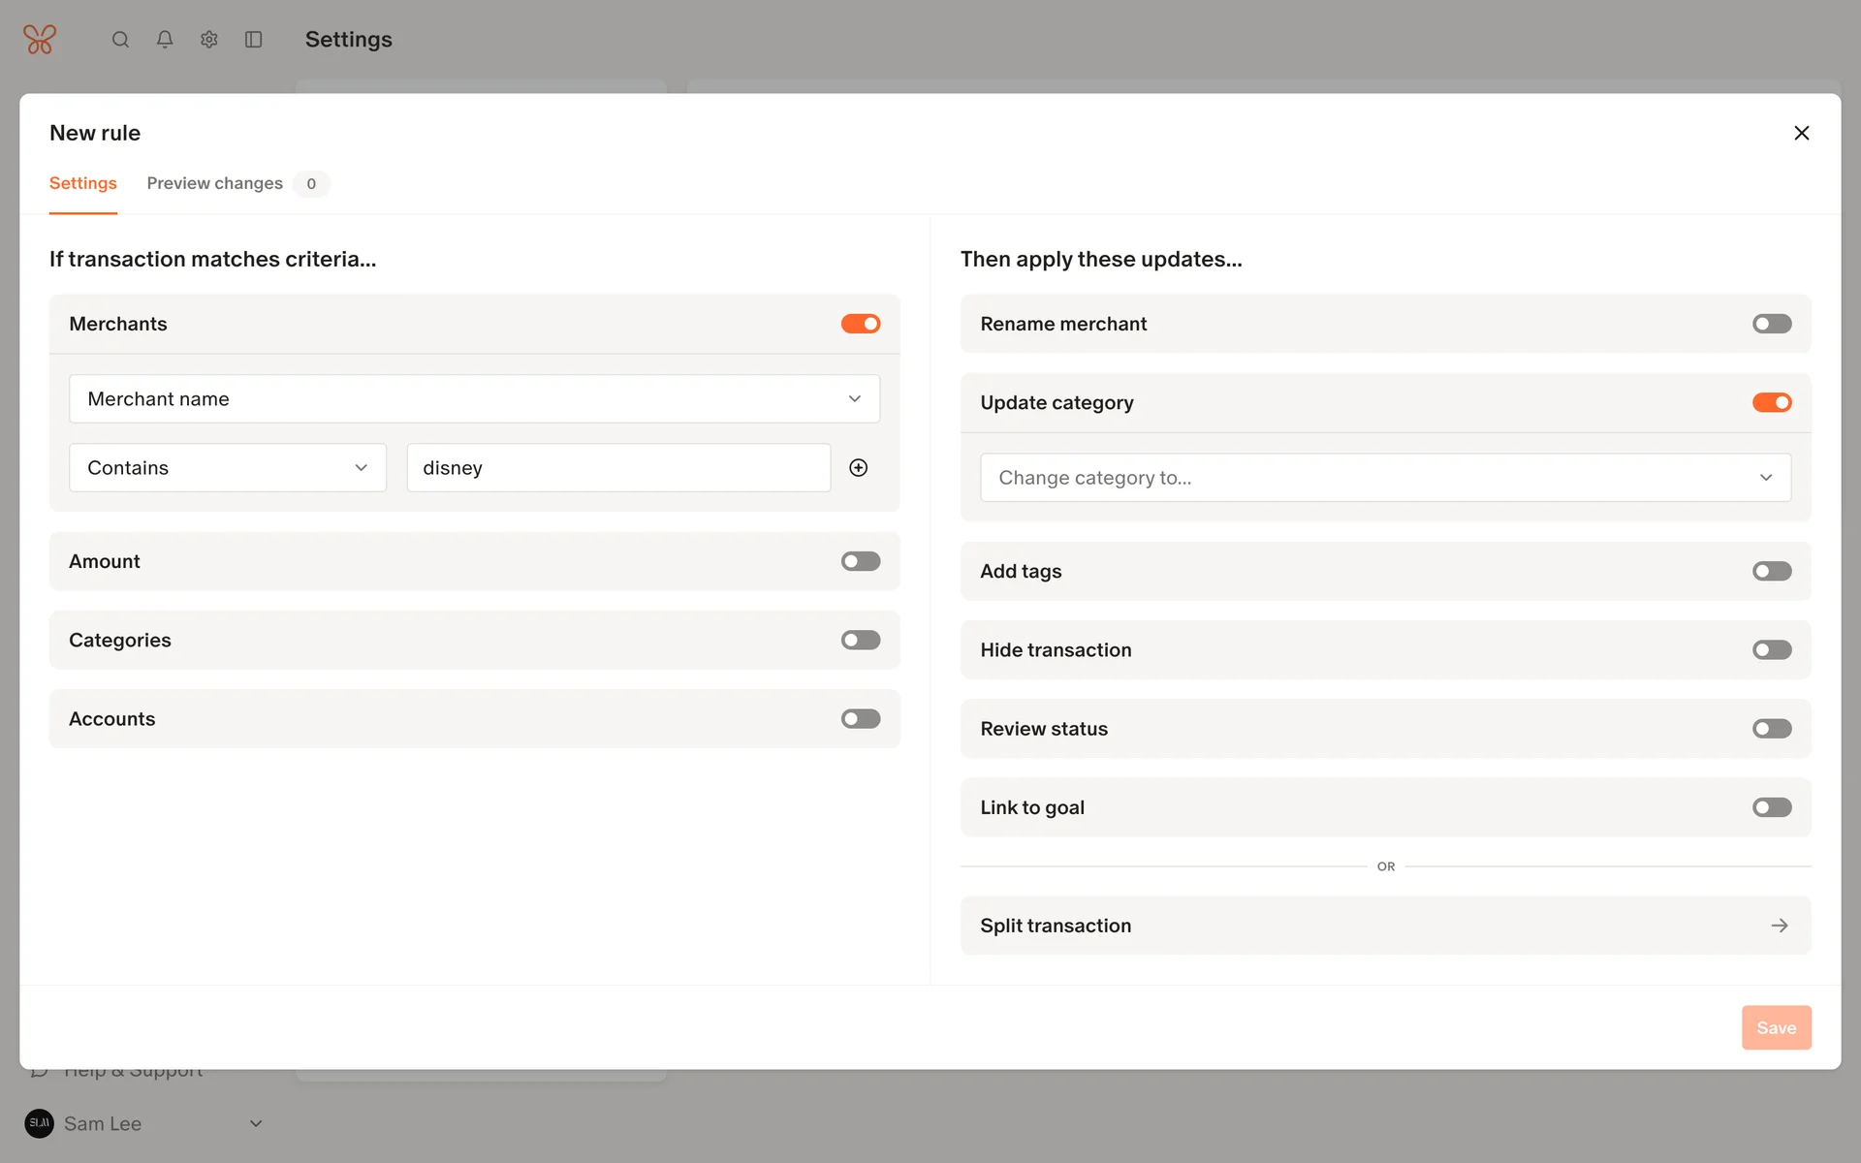Select the Settings tab
1861x1163 pixels.
[x=83, y=184]
